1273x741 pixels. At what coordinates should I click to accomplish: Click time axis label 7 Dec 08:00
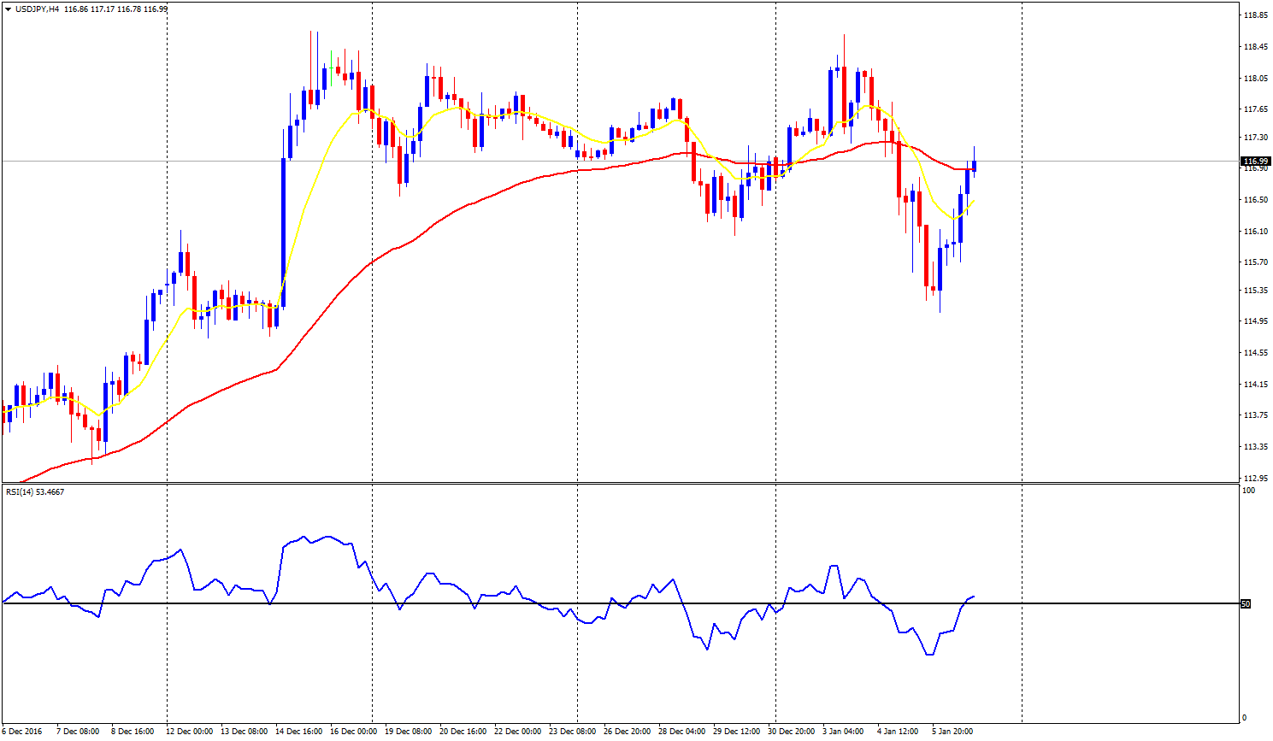(78, 732)
